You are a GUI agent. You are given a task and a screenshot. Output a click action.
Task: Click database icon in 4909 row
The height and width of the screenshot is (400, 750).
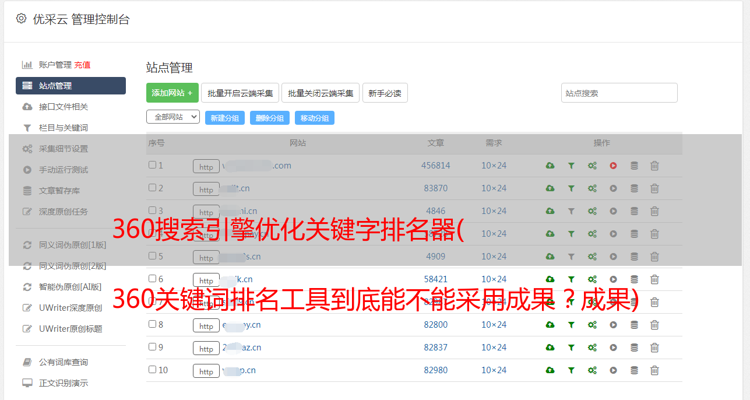coord(634,257)
